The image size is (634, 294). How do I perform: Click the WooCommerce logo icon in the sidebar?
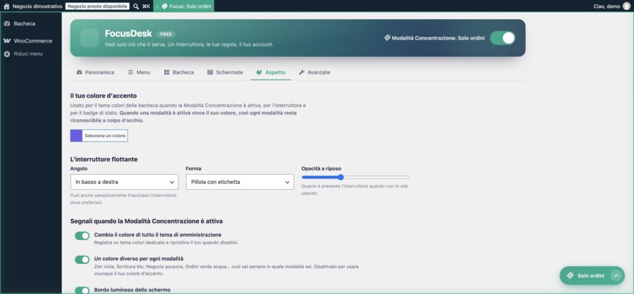(x=7, y=41)
